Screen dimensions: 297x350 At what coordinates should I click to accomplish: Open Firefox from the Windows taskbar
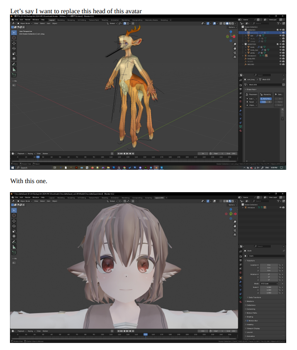pyautogui.click(x=93, y=168)
